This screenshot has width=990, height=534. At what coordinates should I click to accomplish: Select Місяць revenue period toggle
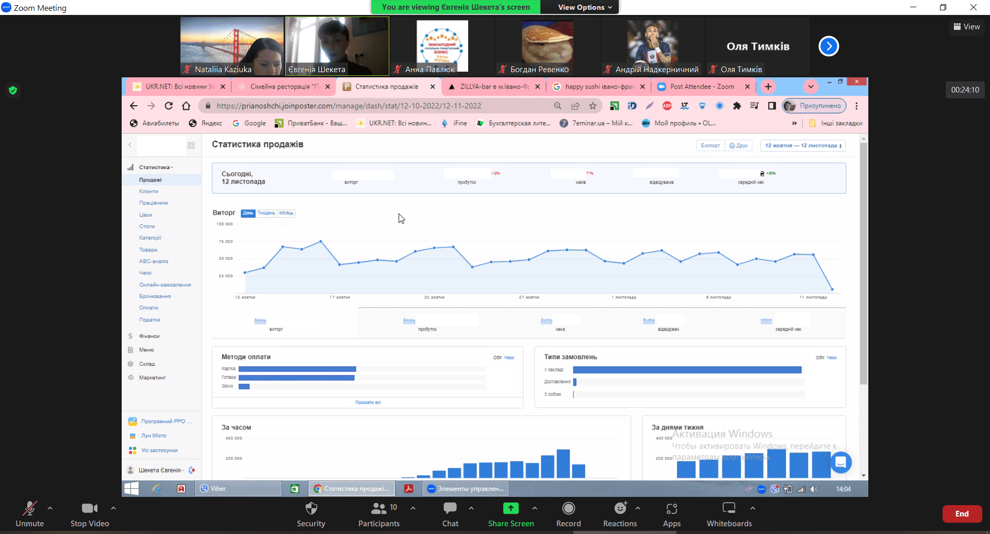pos(286,213)
